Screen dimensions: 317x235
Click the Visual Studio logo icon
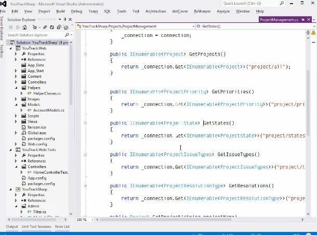[x=4, y=4]
